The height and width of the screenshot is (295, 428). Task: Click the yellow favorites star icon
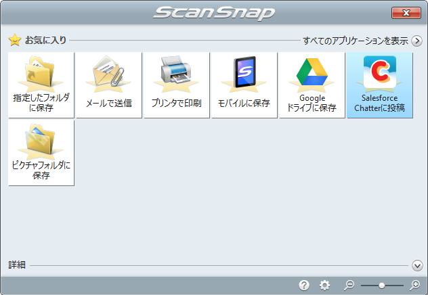tap(14, 41)
